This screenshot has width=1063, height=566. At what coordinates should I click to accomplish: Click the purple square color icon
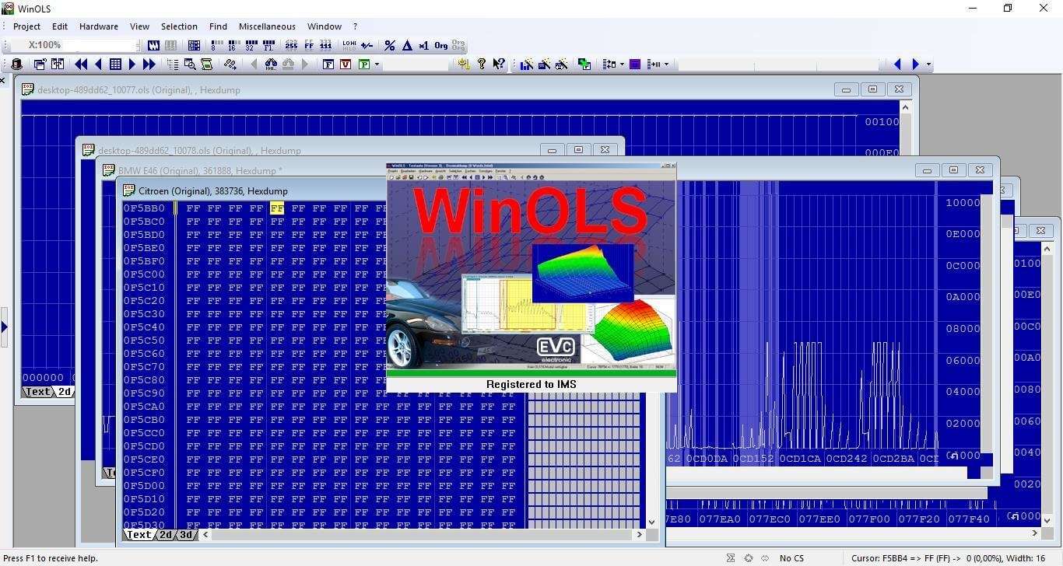pyautogui.click(x=635, y=65)
